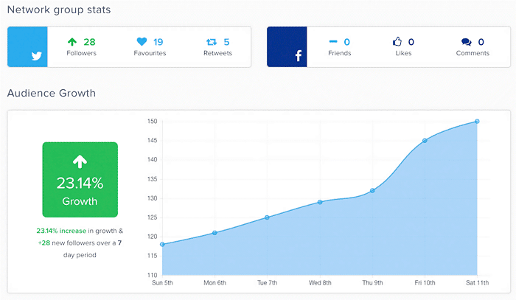Click the Retweets arrows icon
This screenshot has width=516, height=300.
click(x=210, y=42)
